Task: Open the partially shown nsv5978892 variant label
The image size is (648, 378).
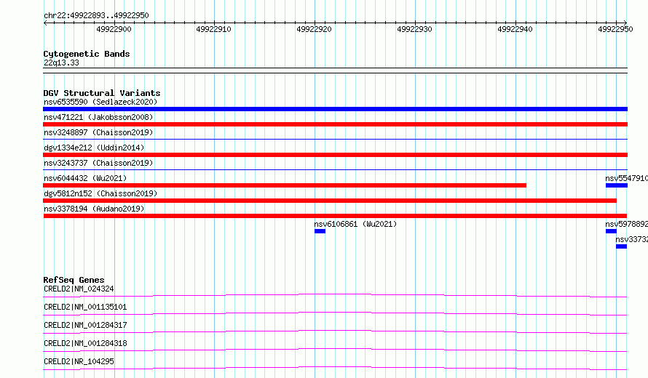Action: coord(626,224)
